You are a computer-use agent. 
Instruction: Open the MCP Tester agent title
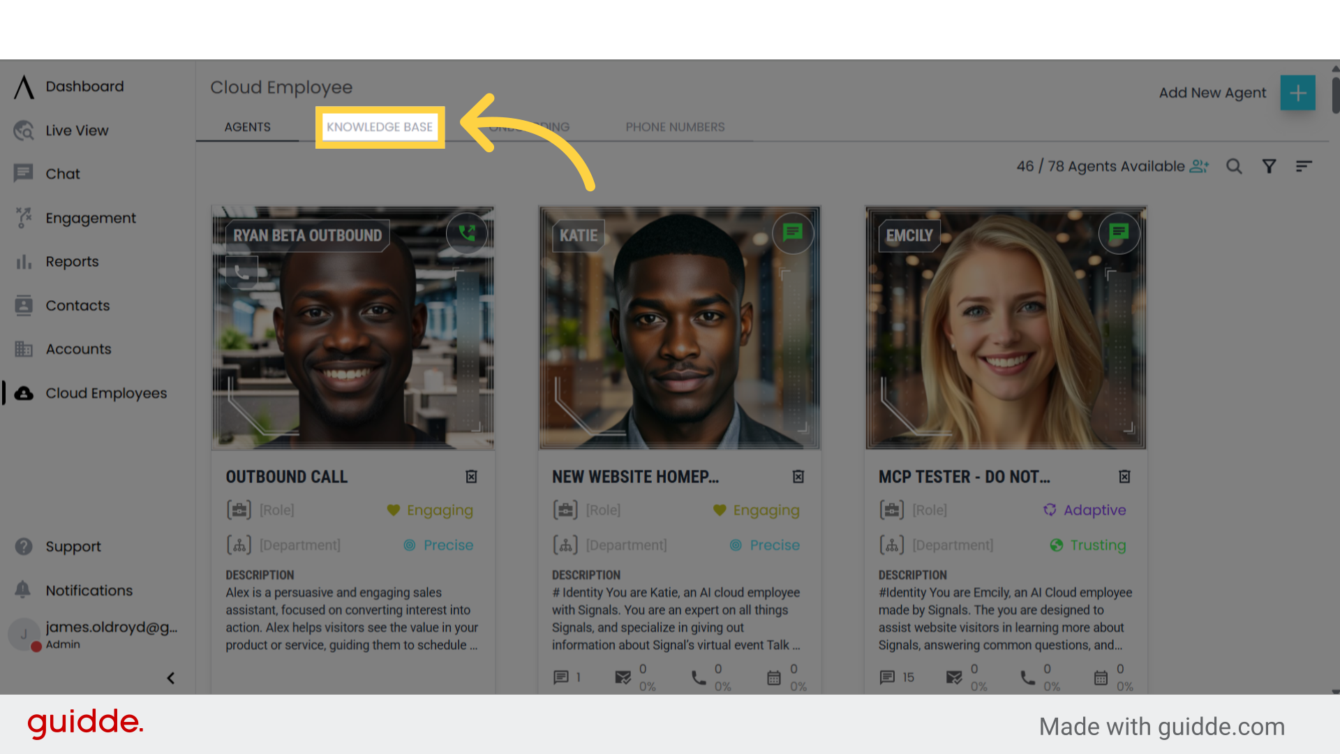click(964, 477)
